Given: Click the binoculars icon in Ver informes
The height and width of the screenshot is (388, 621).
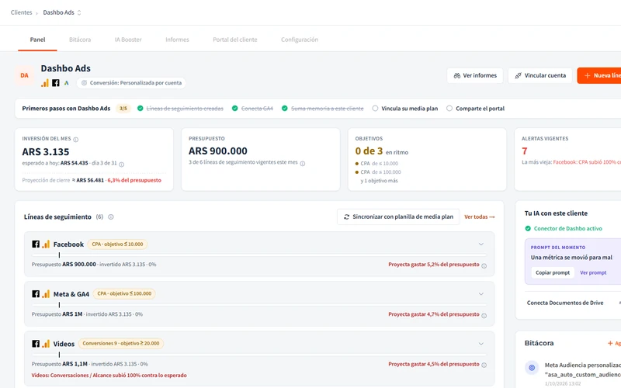Looking at the screenshot, I should pos(457,75).
